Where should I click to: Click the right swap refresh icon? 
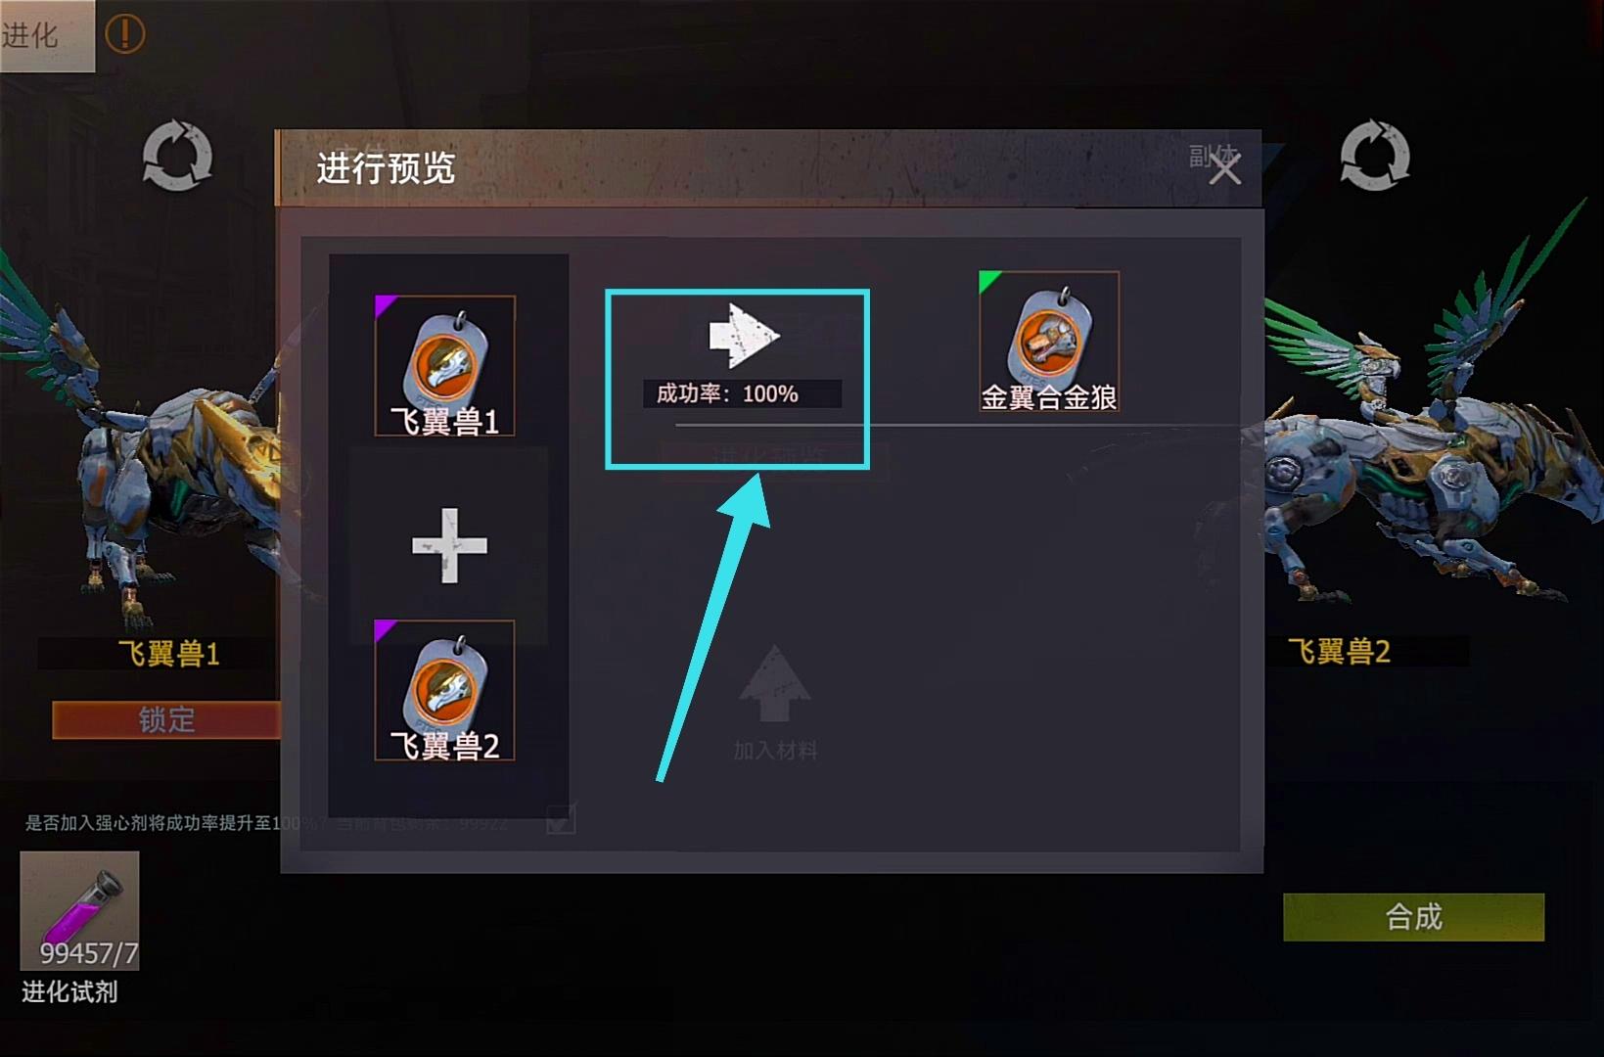coord(1374,155)
